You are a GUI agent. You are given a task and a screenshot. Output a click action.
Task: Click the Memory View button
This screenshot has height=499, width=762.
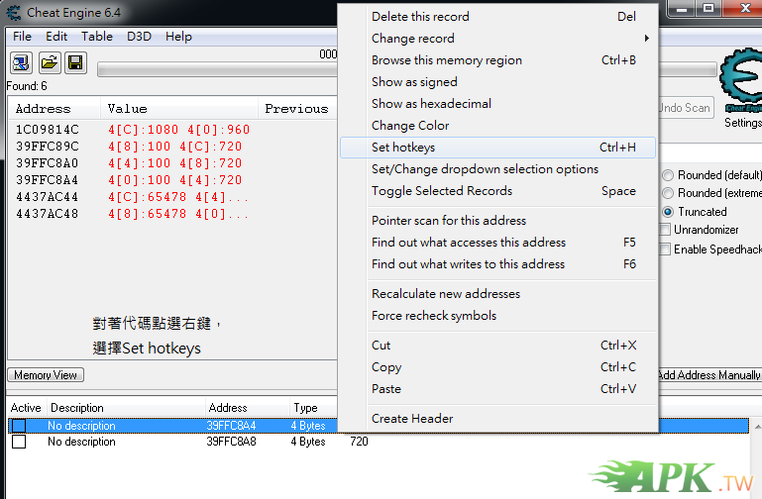click(46, 375)
